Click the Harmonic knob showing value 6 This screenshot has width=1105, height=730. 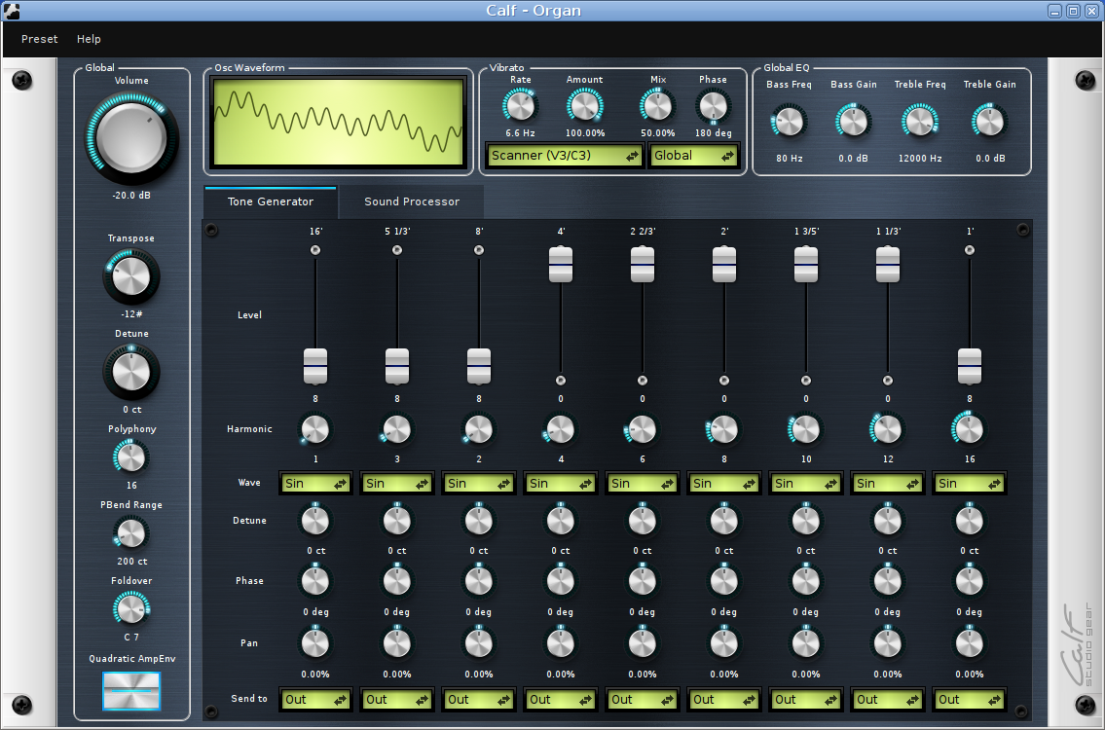pos(643,429)
